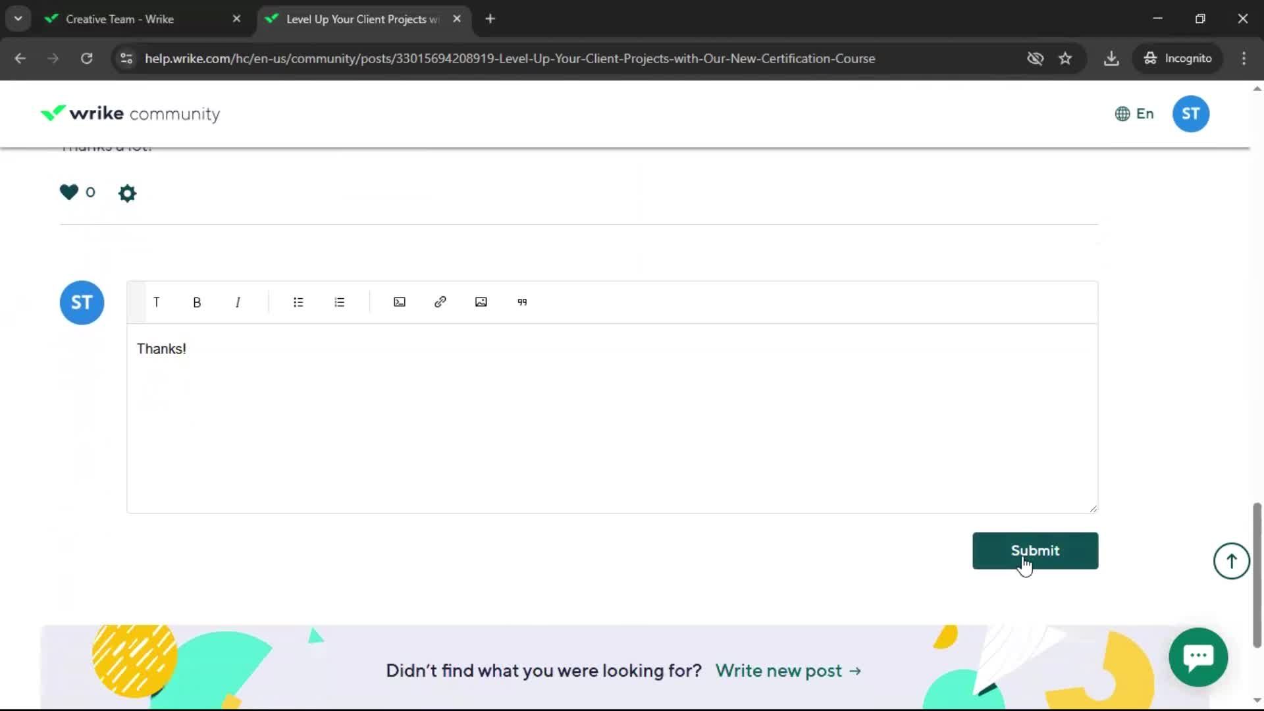
Task: Insert an image into the comment
Action: click(x=481, y=302)
